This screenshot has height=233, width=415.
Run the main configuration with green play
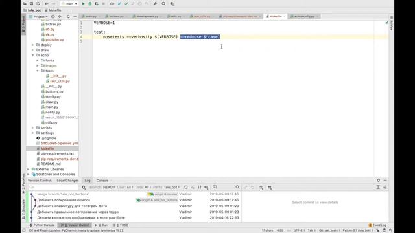point(83,4)
